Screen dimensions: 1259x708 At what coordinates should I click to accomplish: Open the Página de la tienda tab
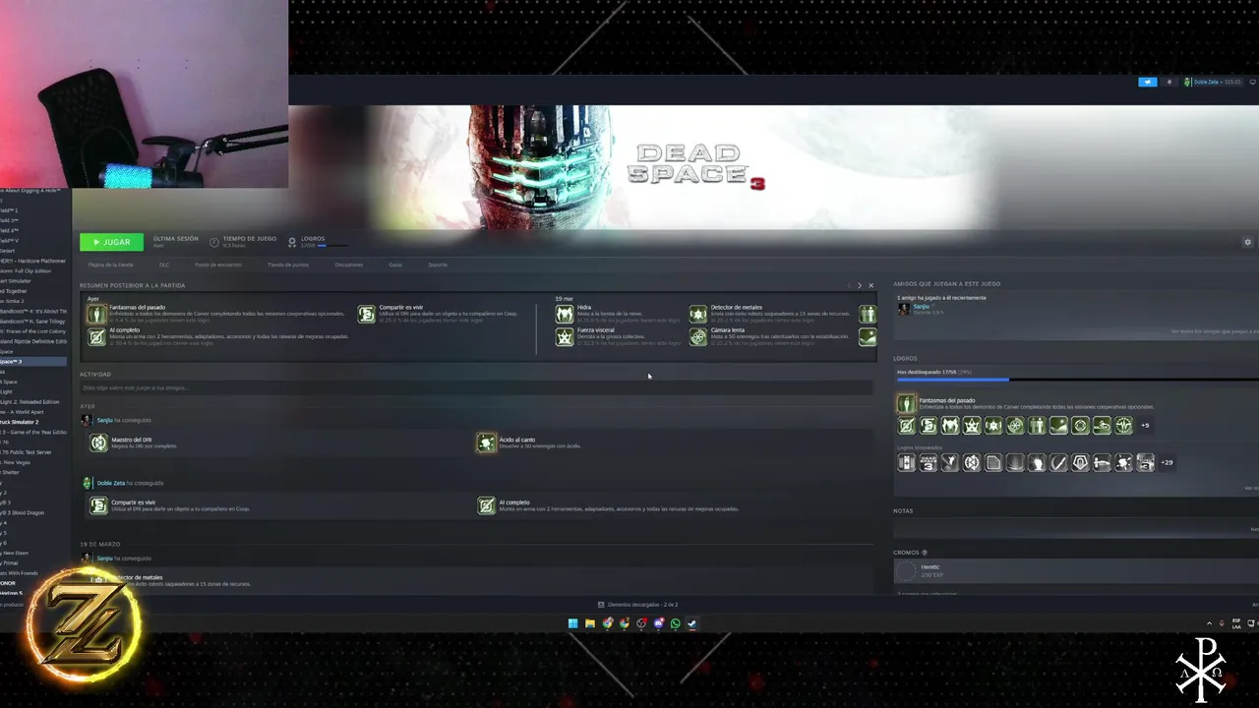coord(111,265)
